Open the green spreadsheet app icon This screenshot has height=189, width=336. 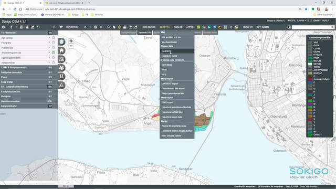pyautogui.click(x=198, y=27)
